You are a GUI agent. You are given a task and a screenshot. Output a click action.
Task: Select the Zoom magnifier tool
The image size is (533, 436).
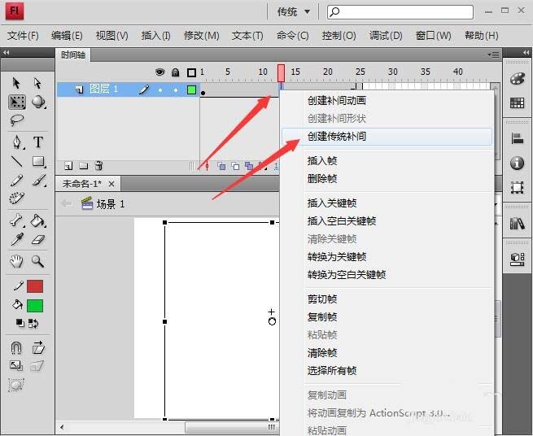point(37,261)
